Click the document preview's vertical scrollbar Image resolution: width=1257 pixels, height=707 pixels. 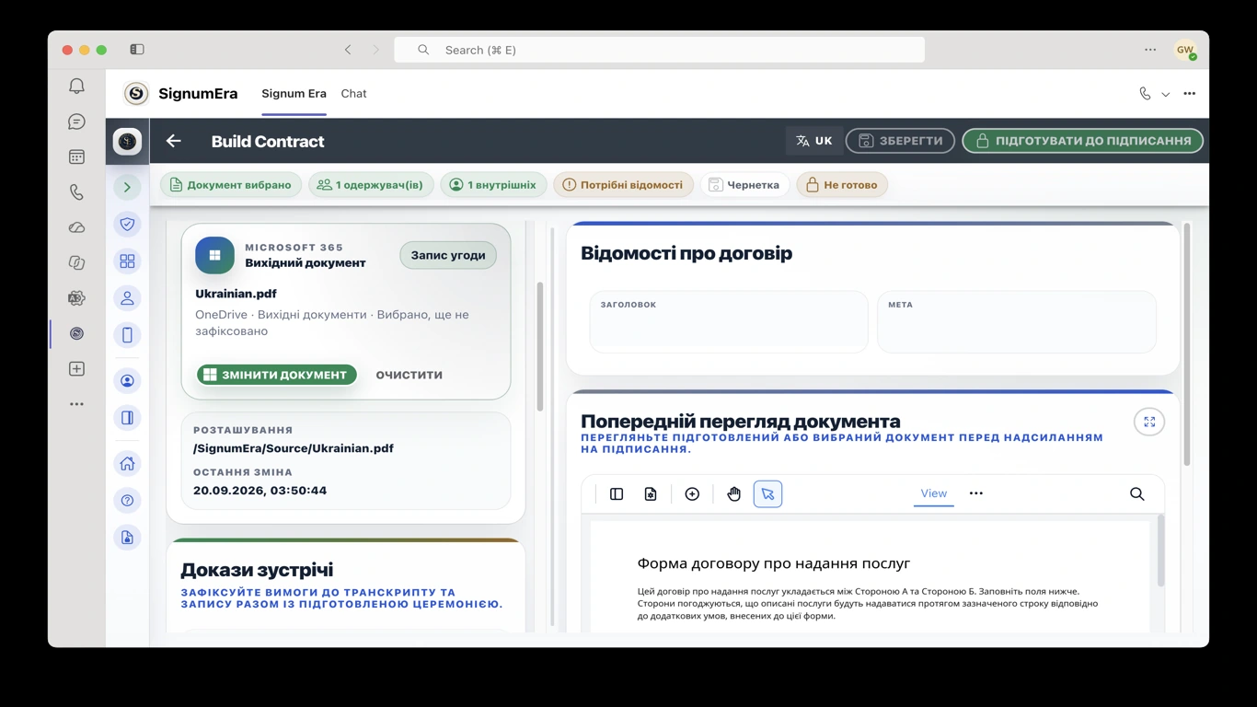point(1160,552)
